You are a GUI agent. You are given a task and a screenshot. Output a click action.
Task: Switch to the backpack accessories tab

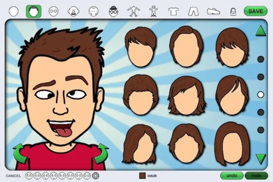point(233,12)
